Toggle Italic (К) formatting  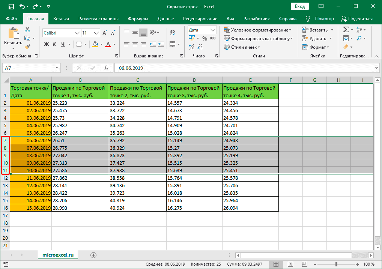[55, 44]
